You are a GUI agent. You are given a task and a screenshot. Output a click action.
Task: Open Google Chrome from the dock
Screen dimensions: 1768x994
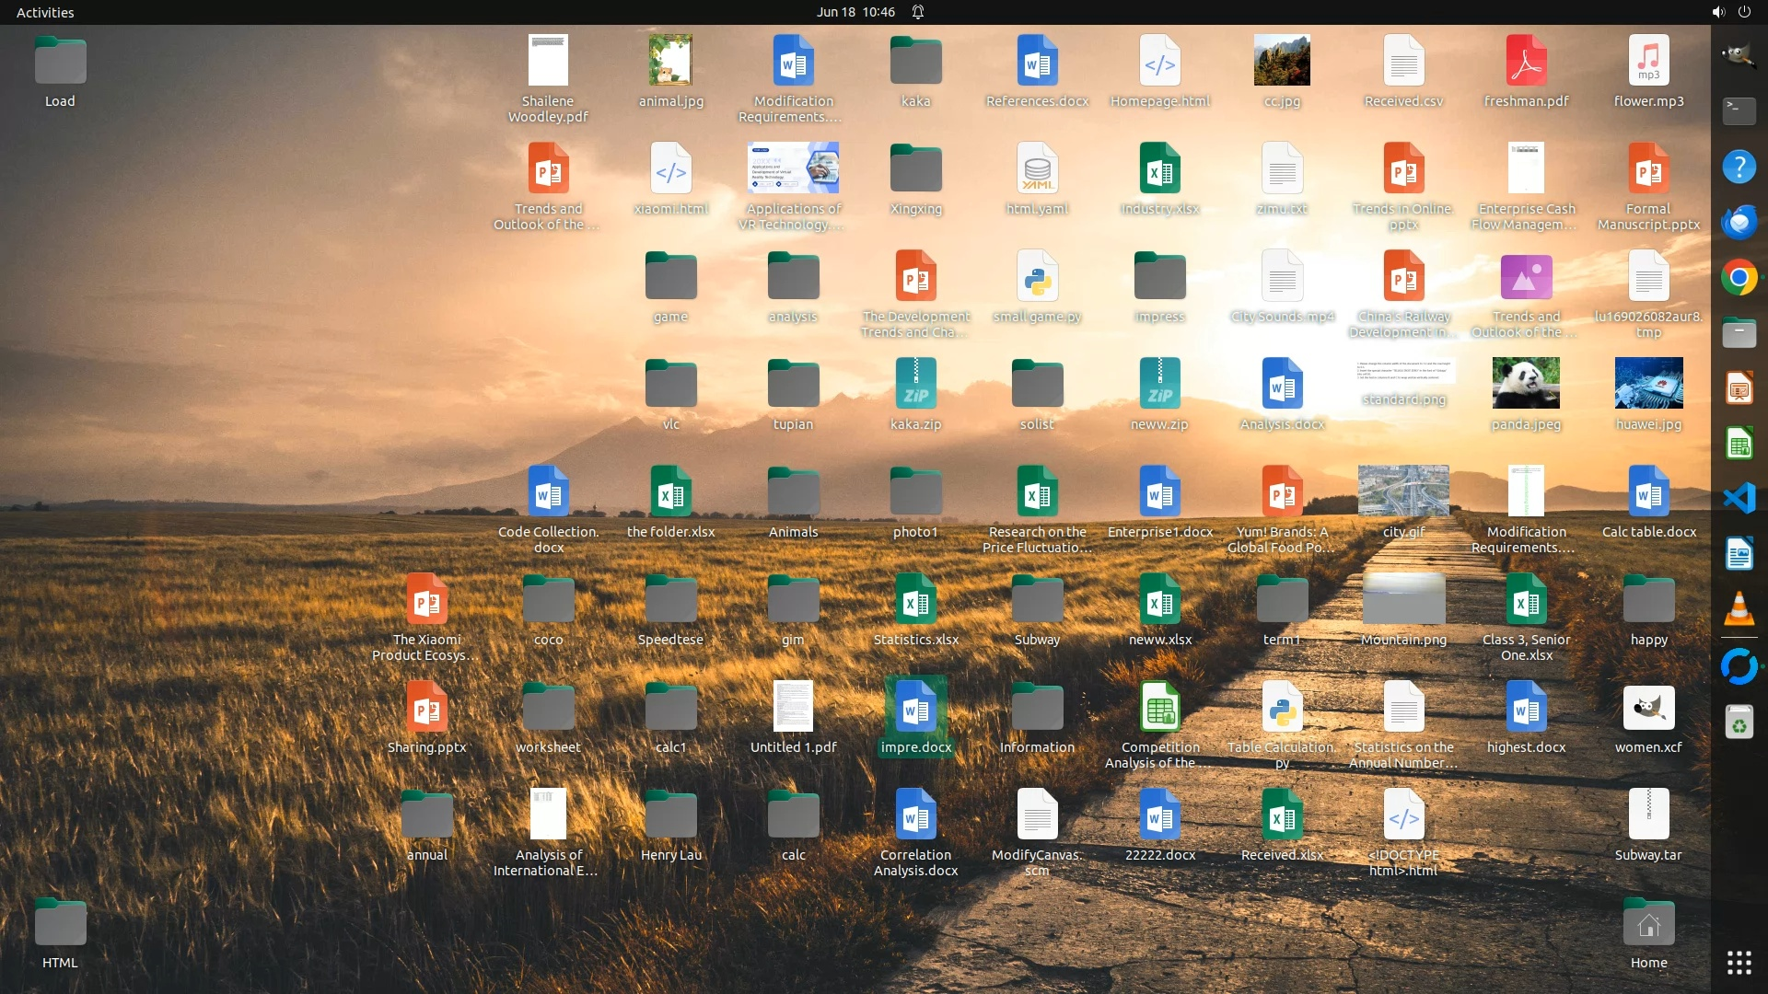tap(1739, 277)
